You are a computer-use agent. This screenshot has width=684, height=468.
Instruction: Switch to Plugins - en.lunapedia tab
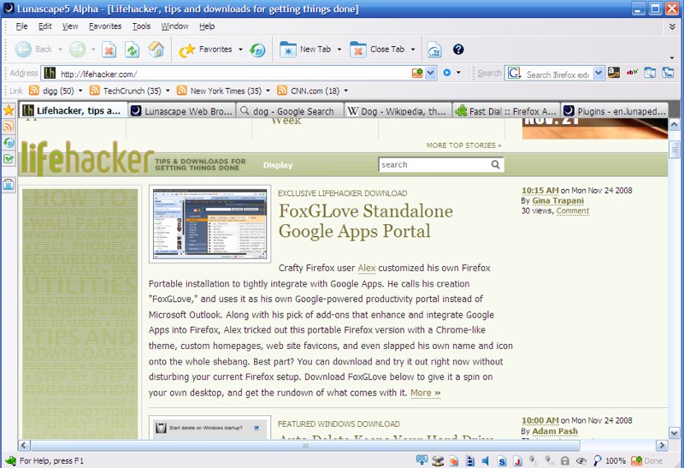(615, 111)
